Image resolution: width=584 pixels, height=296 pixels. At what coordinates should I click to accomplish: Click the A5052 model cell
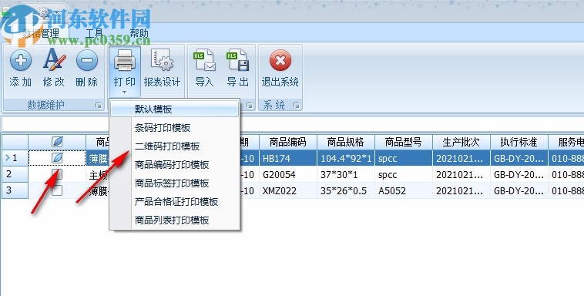pos(404,190)
